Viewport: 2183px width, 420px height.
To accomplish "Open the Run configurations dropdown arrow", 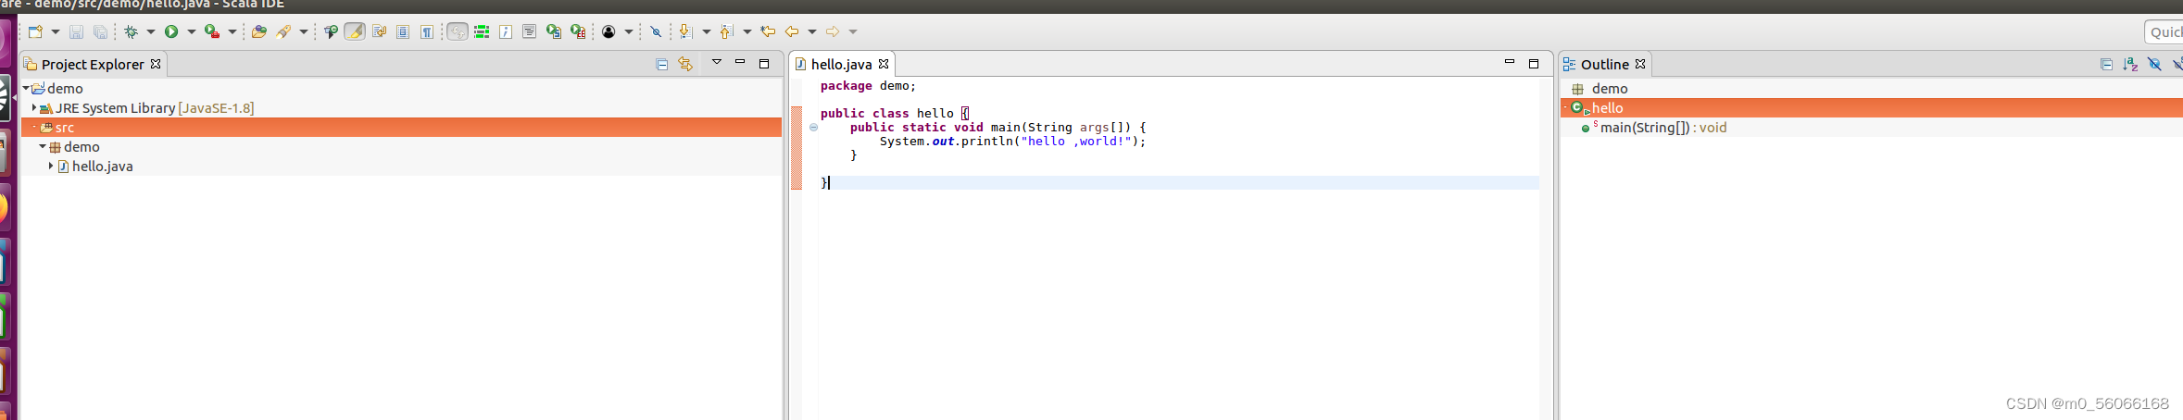I will point(192,31).
